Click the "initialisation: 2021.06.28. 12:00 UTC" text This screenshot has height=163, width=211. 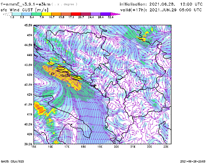[x=161, y=4]
